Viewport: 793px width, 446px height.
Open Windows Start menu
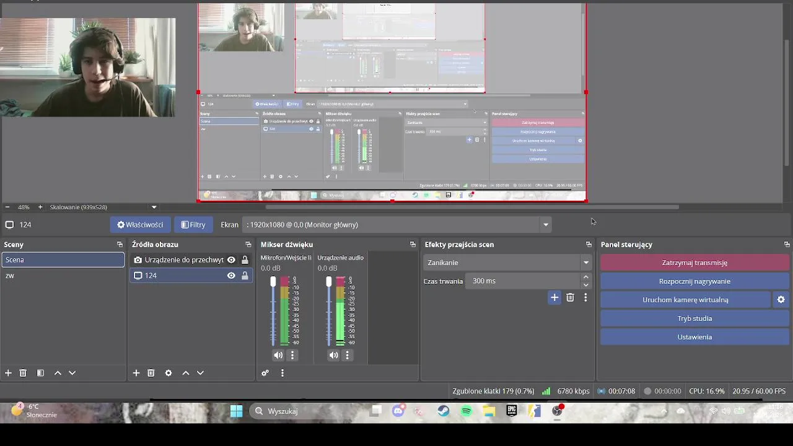237,411
